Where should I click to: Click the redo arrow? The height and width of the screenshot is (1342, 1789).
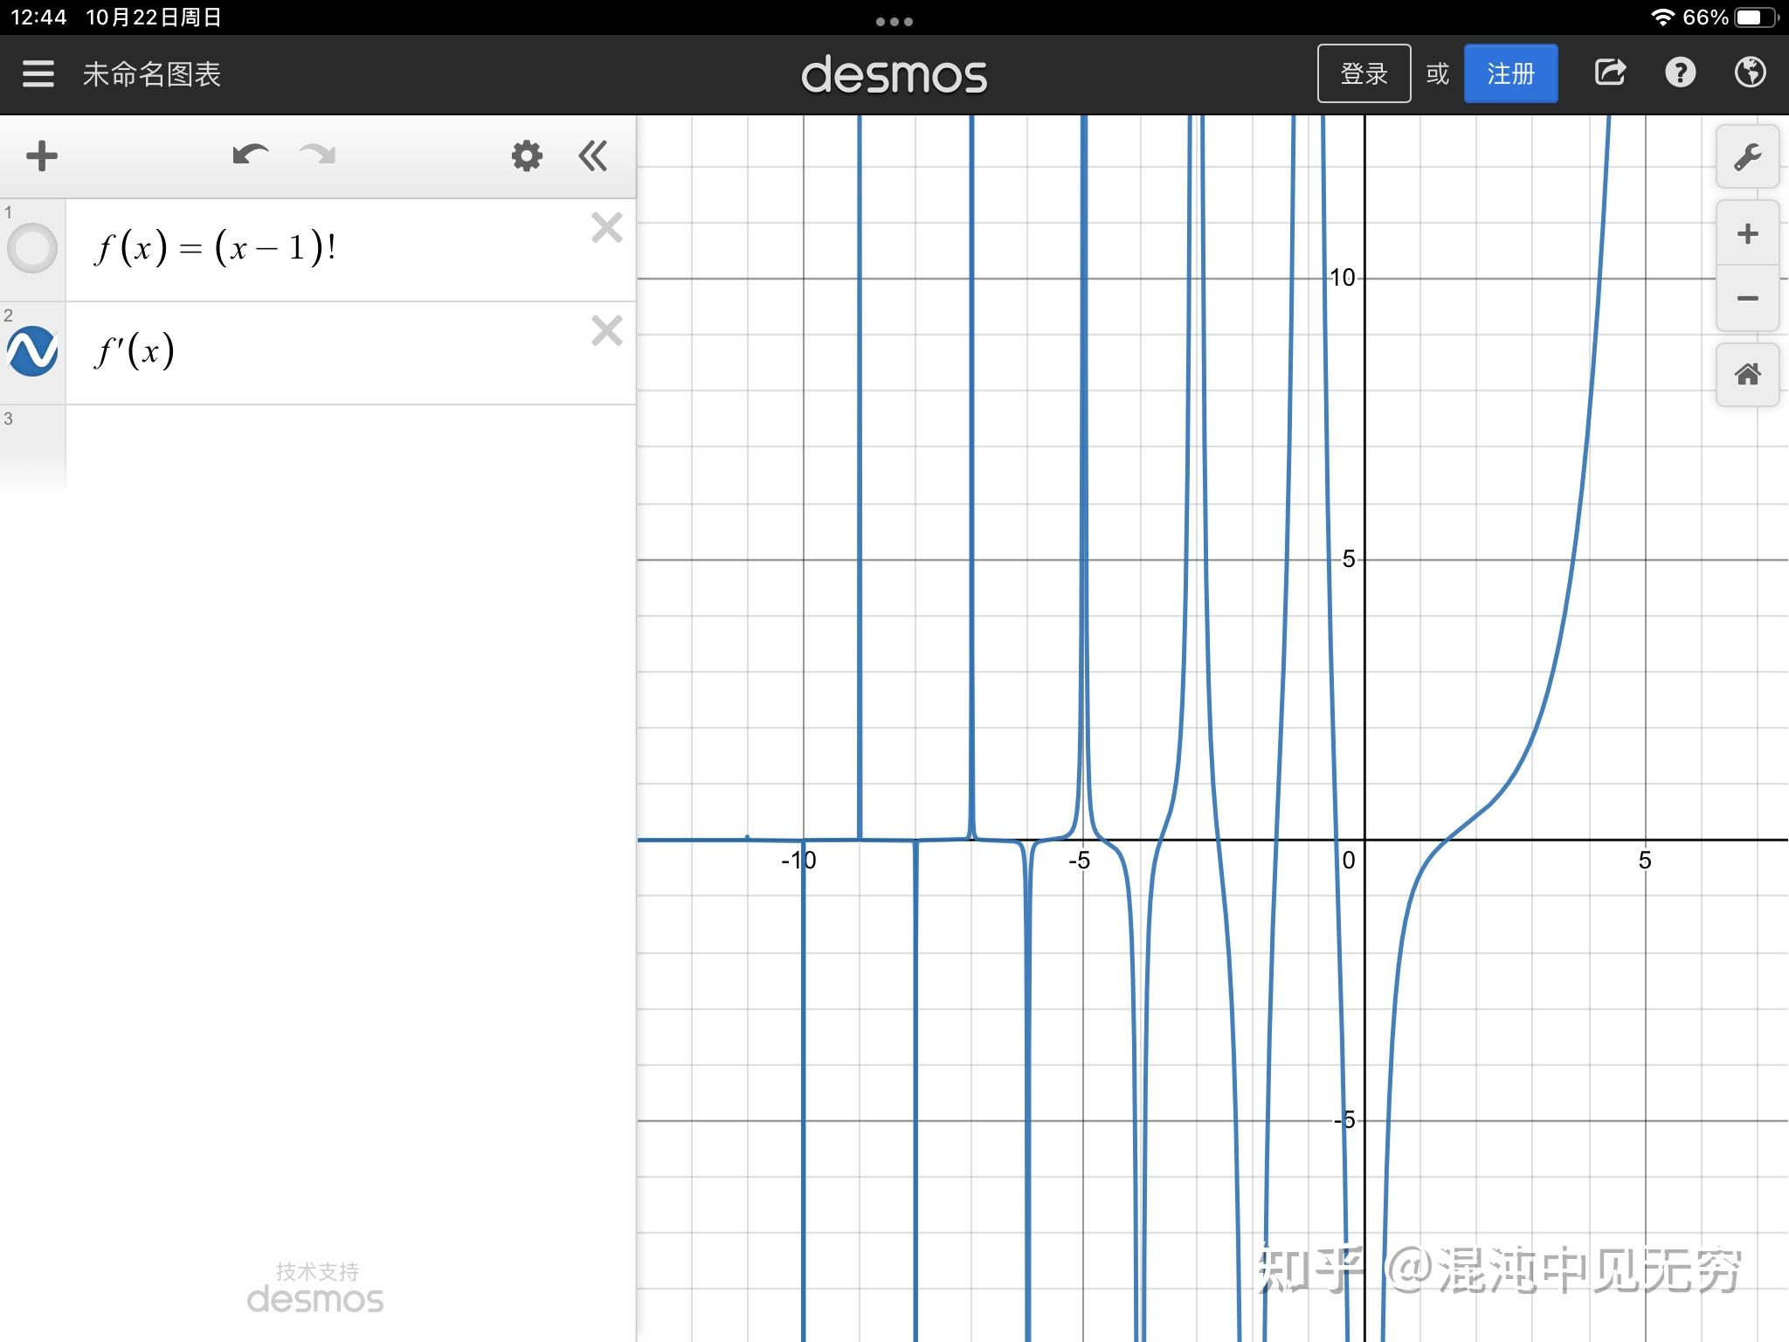(317, 156)
